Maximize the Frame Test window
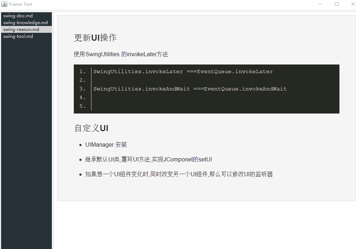This screenshot has height=249, width=356. click(x=337, y=4)
